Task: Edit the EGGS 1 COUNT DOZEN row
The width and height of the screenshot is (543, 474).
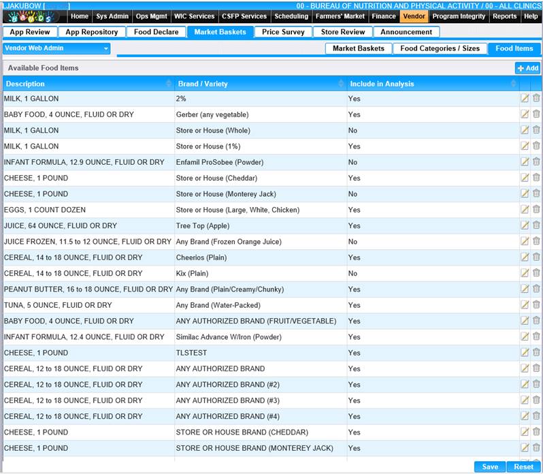Action: tap(525, 210)
